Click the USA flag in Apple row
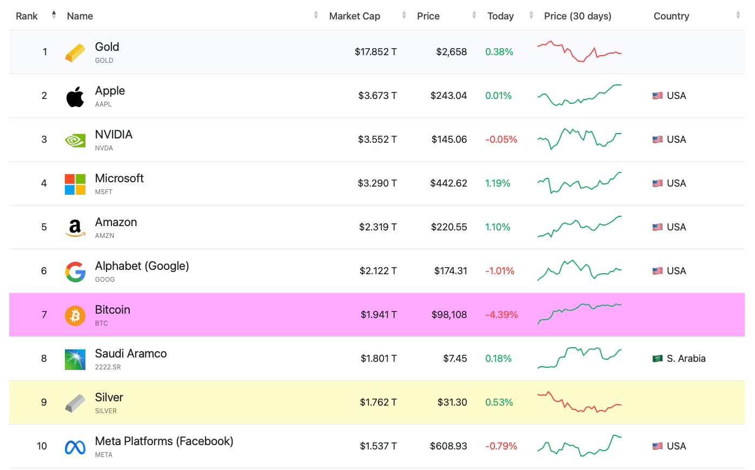The width and height of the screenshot is (755, 470). click(657, 96)
